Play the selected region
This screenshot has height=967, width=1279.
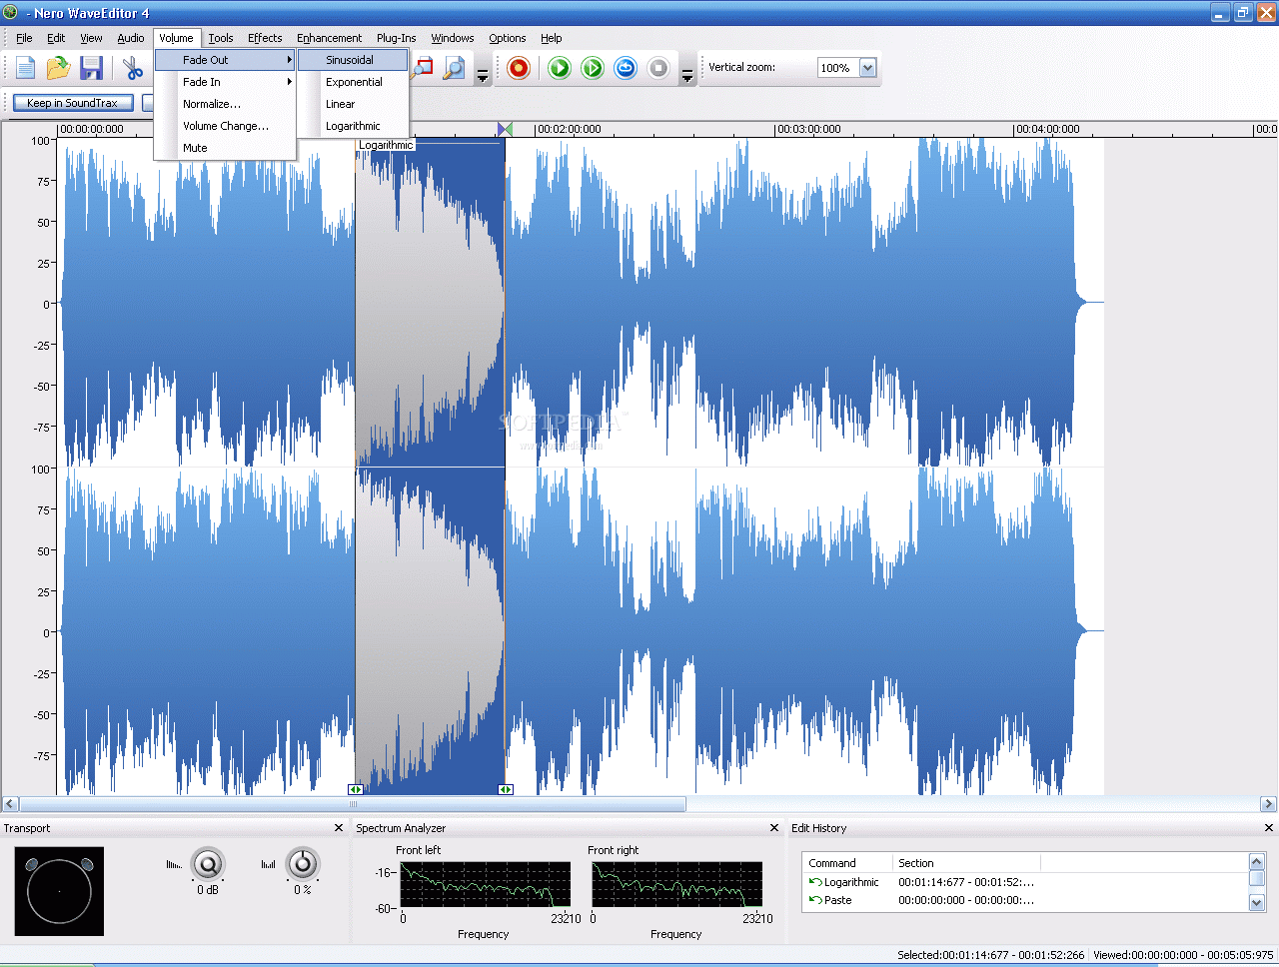592,68
